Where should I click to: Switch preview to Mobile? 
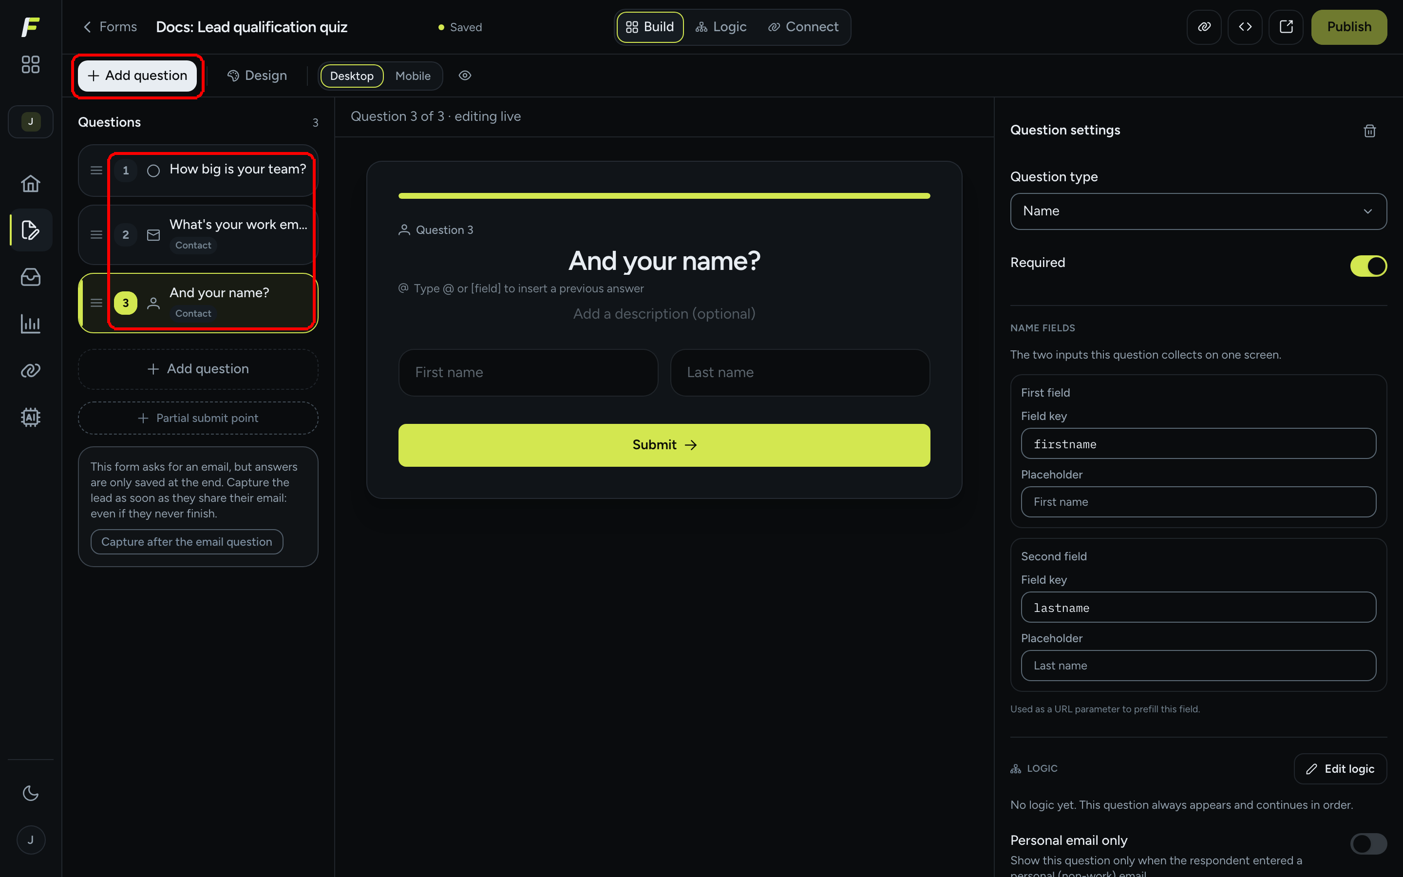click(x=413, y=76)
